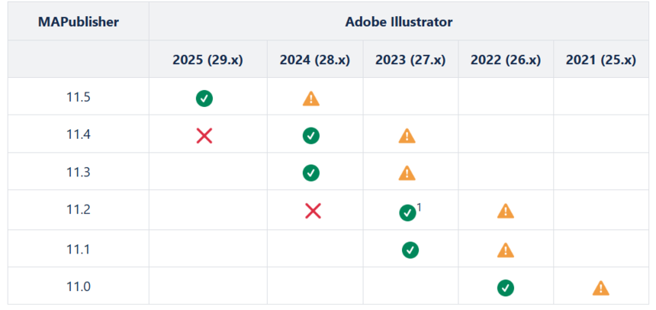The image size is (656, 310).
Task: Click the warning icon for 11.0 under 2021
Action: (601, 288)
